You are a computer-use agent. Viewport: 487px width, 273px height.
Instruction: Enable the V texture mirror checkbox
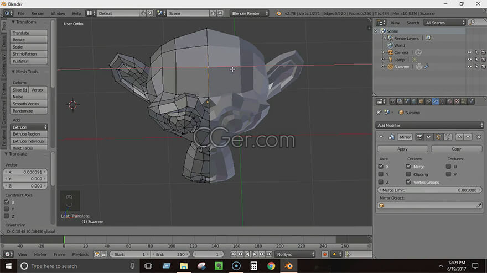[x=448, y=174]
